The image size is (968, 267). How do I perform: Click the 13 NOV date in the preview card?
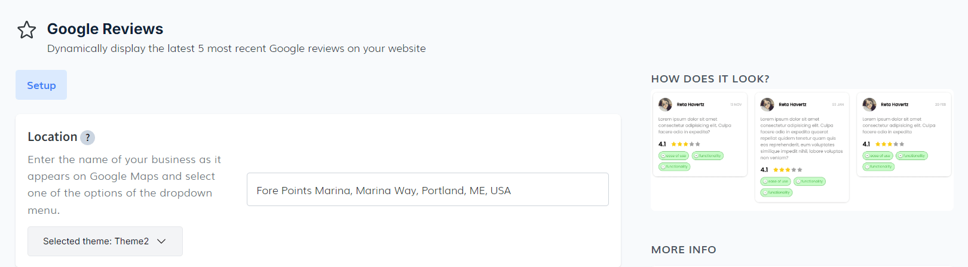(736, 105)
